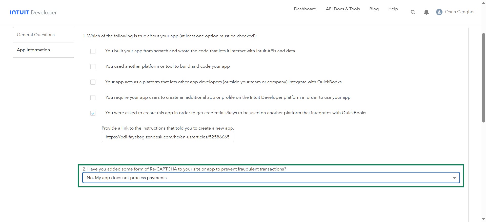Select the App Information tab
This screenshot has width=486, height=222.
click(33, 50)
